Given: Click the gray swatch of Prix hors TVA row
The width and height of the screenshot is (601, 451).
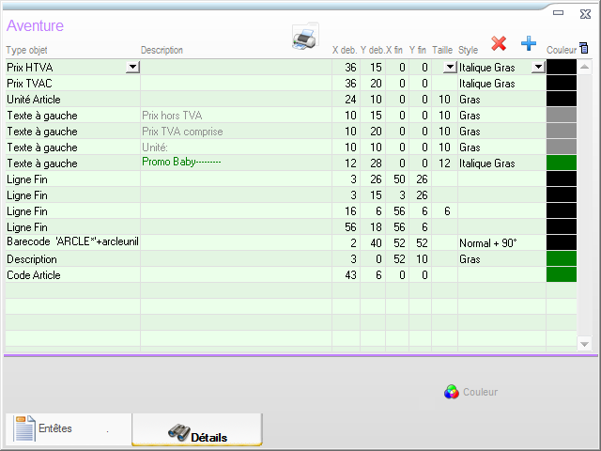Looking at the screenshot, I should (x=561, y=116).
